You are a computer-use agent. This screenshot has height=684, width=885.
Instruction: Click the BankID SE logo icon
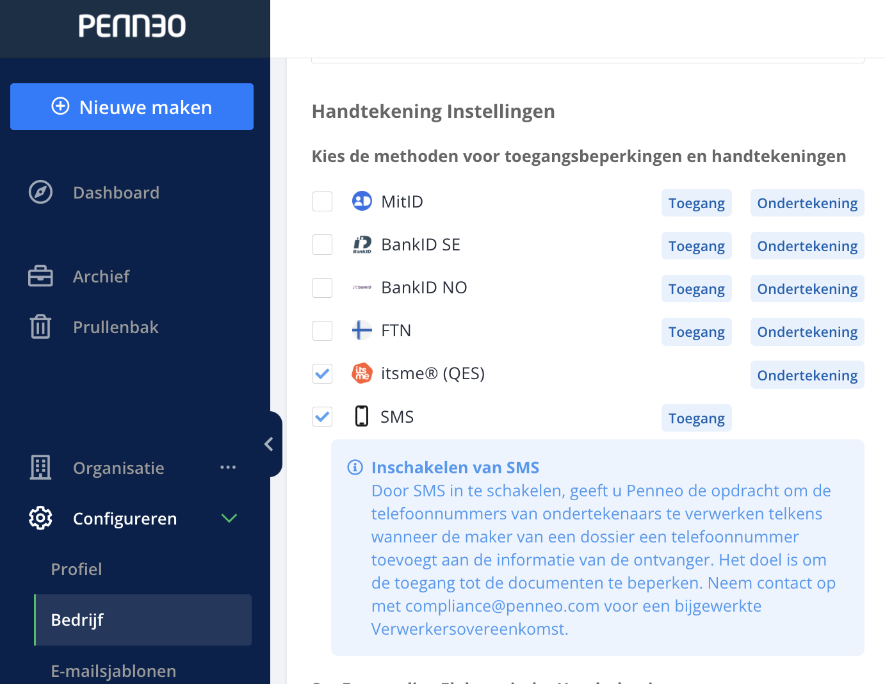click(x=362, y=244)
